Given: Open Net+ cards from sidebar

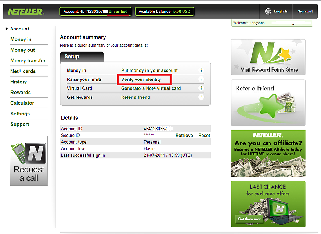Looking at the screenshot, I should (23, 71).
